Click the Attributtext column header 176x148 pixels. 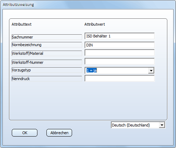(x=21, y=24)
